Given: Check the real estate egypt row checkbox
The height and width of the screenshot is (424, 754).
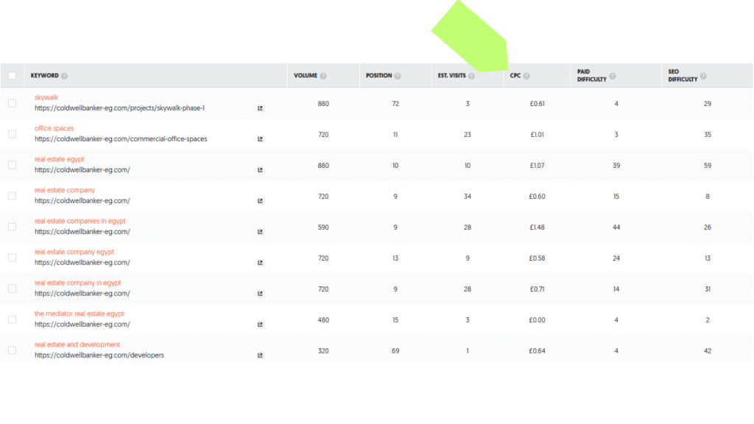Looking at the screenshot, I should tap(12, 165).
